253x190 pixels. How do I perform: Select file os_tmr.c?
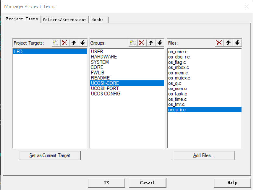tap(204, 104)
